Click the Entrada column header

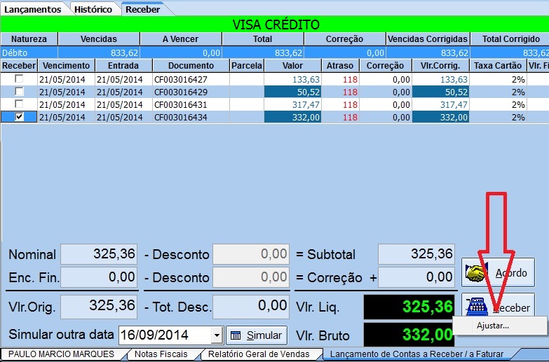click(123, 65)
